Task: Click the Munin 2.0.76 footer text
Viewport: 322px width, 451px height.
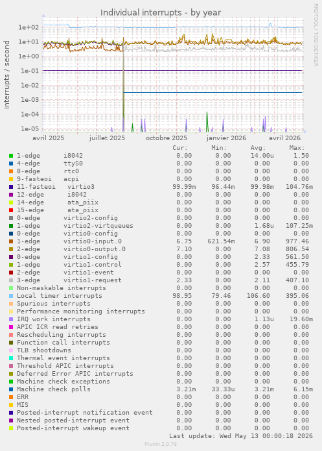Action: click(x=161, y=444)
